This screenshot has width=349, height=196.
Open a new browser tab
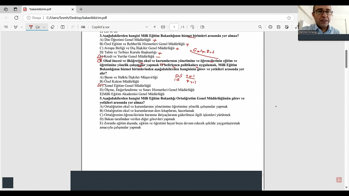click(x=81, y=9)
